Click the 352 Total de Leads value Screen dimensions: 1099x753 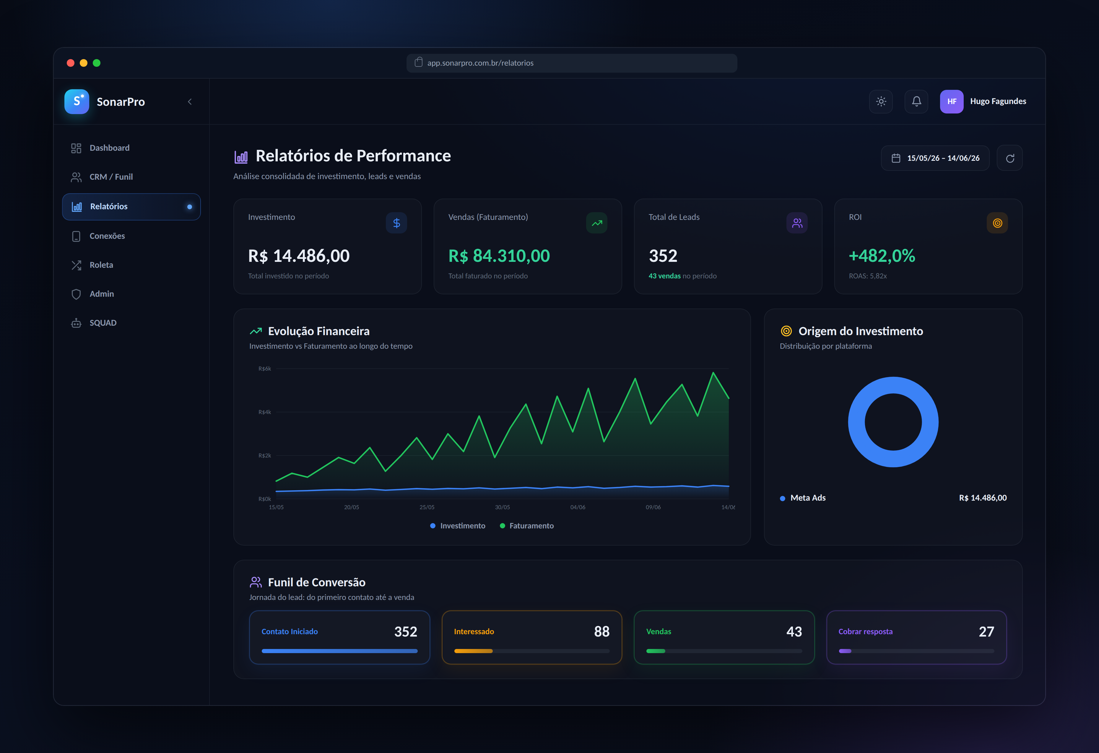click(663, 256)
